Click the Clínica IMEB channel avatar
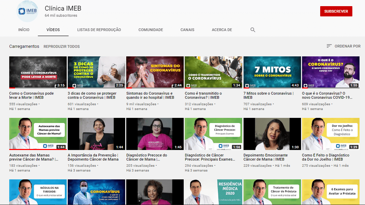 (x=27, y=11)
